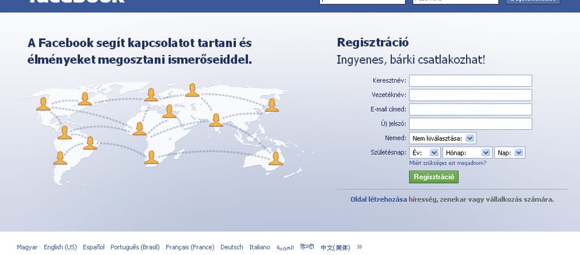This screenshot has width=580, height=255.
Task: Click into the E-mail címed field
Action: 470,109
